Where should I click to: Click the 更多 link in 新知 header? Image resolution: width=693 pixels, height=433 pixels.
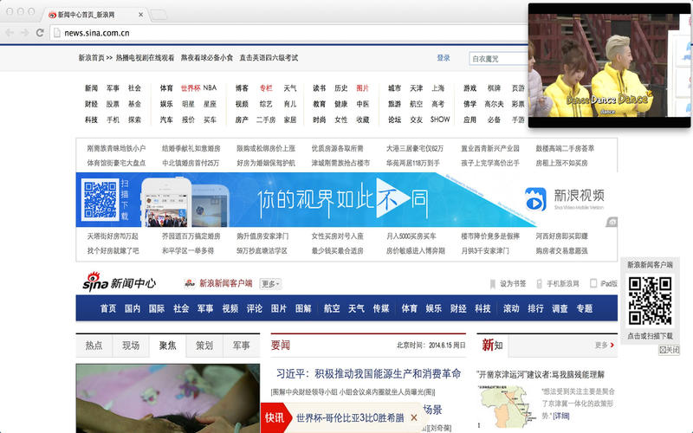coord(601,345)
